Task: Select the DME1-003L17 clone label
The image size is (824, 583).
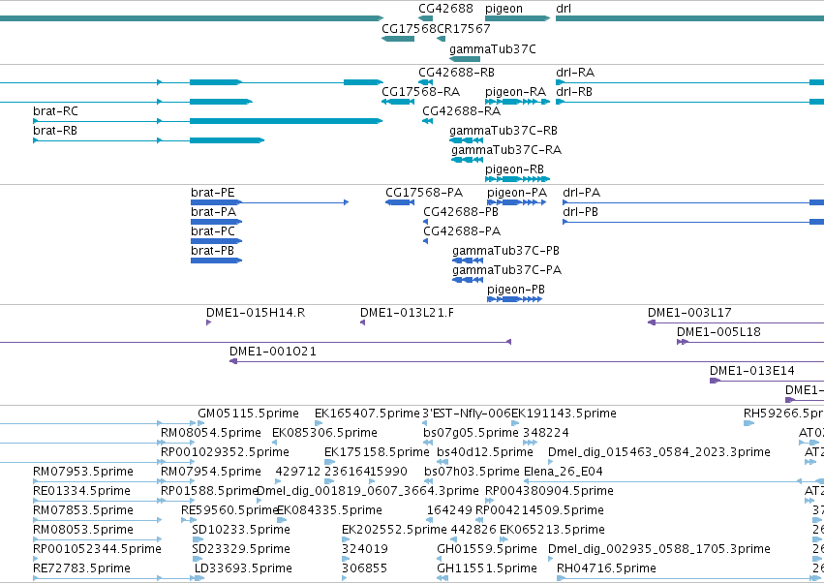Action: [689, 313]
